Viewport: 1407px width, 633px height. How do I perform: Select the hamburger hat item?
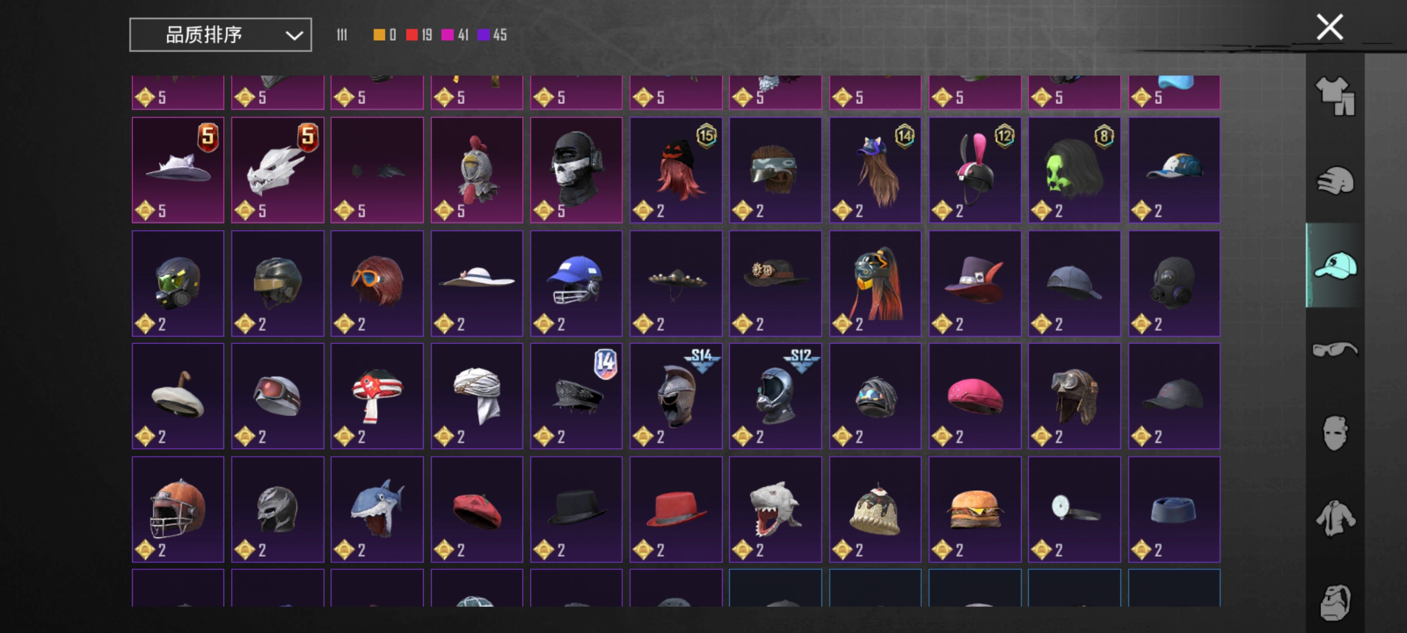click(x=975, y=509)
